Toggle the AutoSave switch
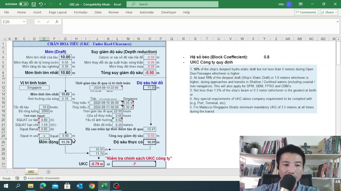The height and width of the screenshot is (191, 341). click(23, 4)
